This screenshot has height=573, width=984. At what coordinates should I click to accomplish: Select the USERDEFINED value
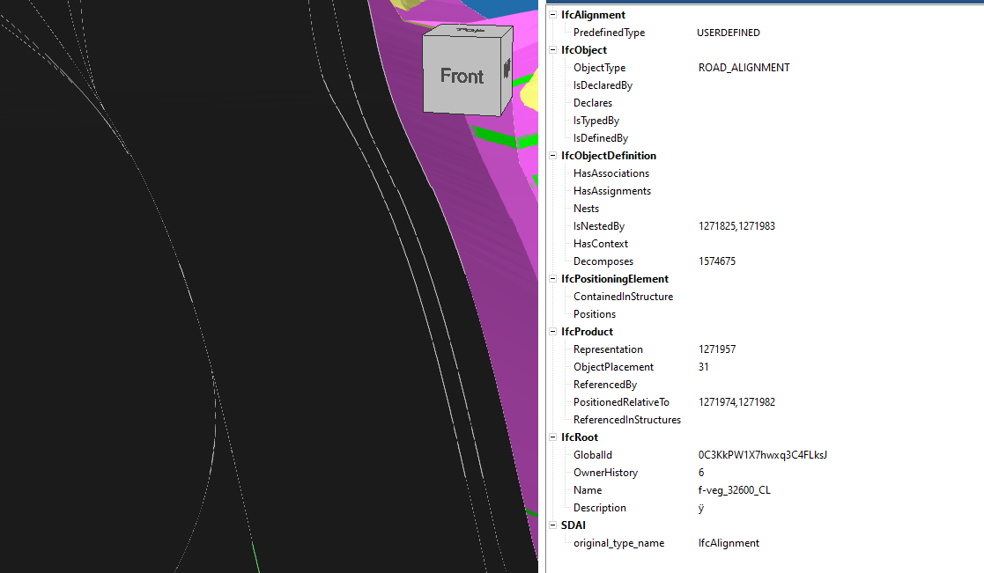point(728,33)
